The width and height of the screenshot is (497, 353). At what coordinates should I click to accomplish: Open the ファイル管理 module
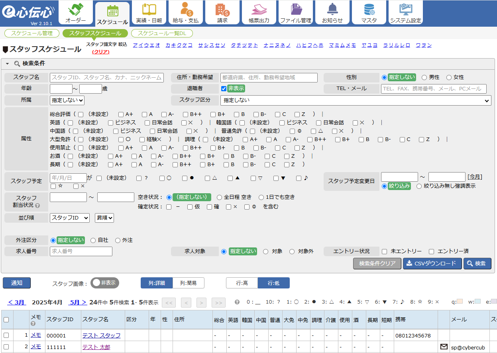[x=296, y=13]
